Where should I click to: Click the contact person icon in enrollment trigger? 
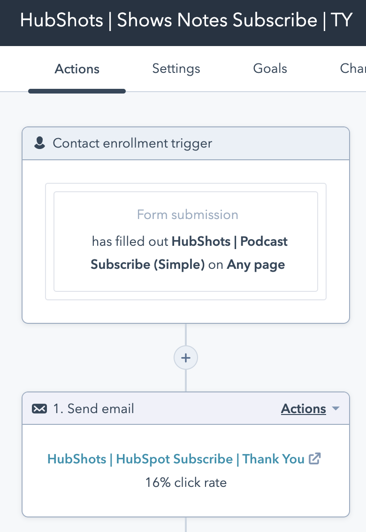pos(40,143)
